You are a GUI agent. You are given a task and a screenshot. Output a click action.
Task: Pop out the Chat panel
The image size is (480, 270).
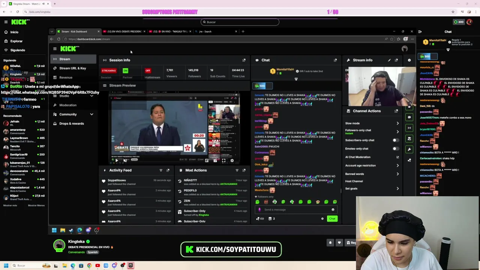[x=335, y=60]
